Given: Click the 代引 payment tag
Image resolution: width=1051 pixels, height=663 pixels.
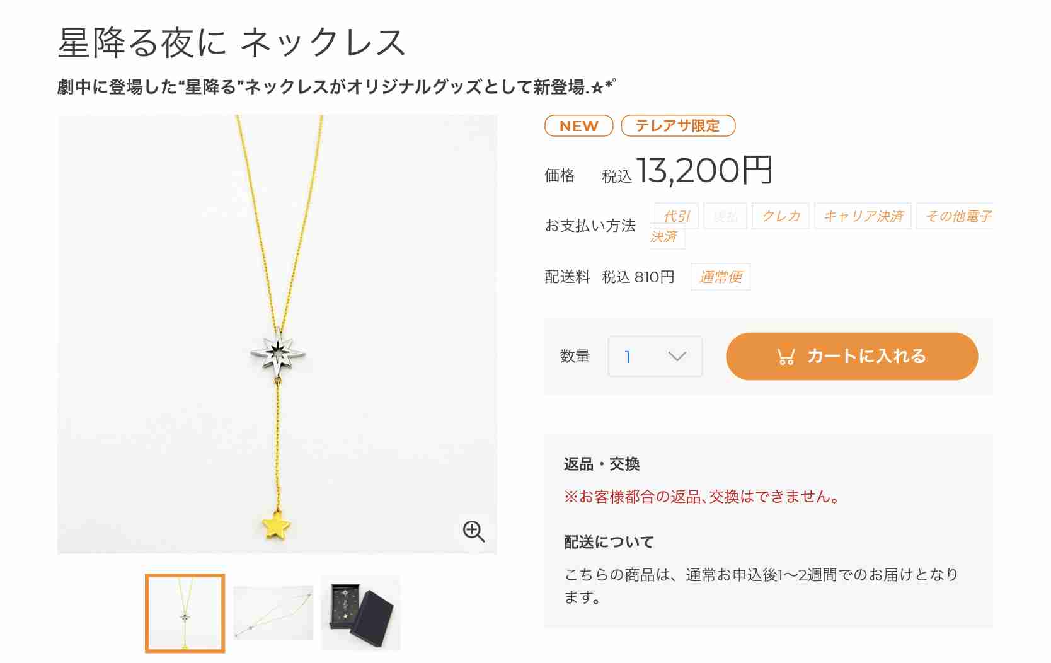Looking at the screenshot, I should [676, 216].
